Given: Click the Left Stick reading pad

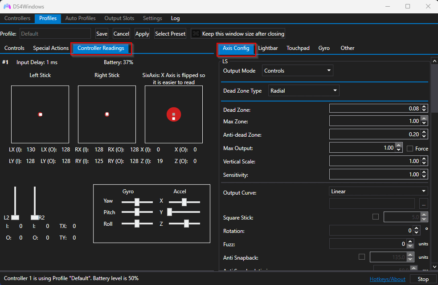Looking at the screenshot, I should pos(40,114).
